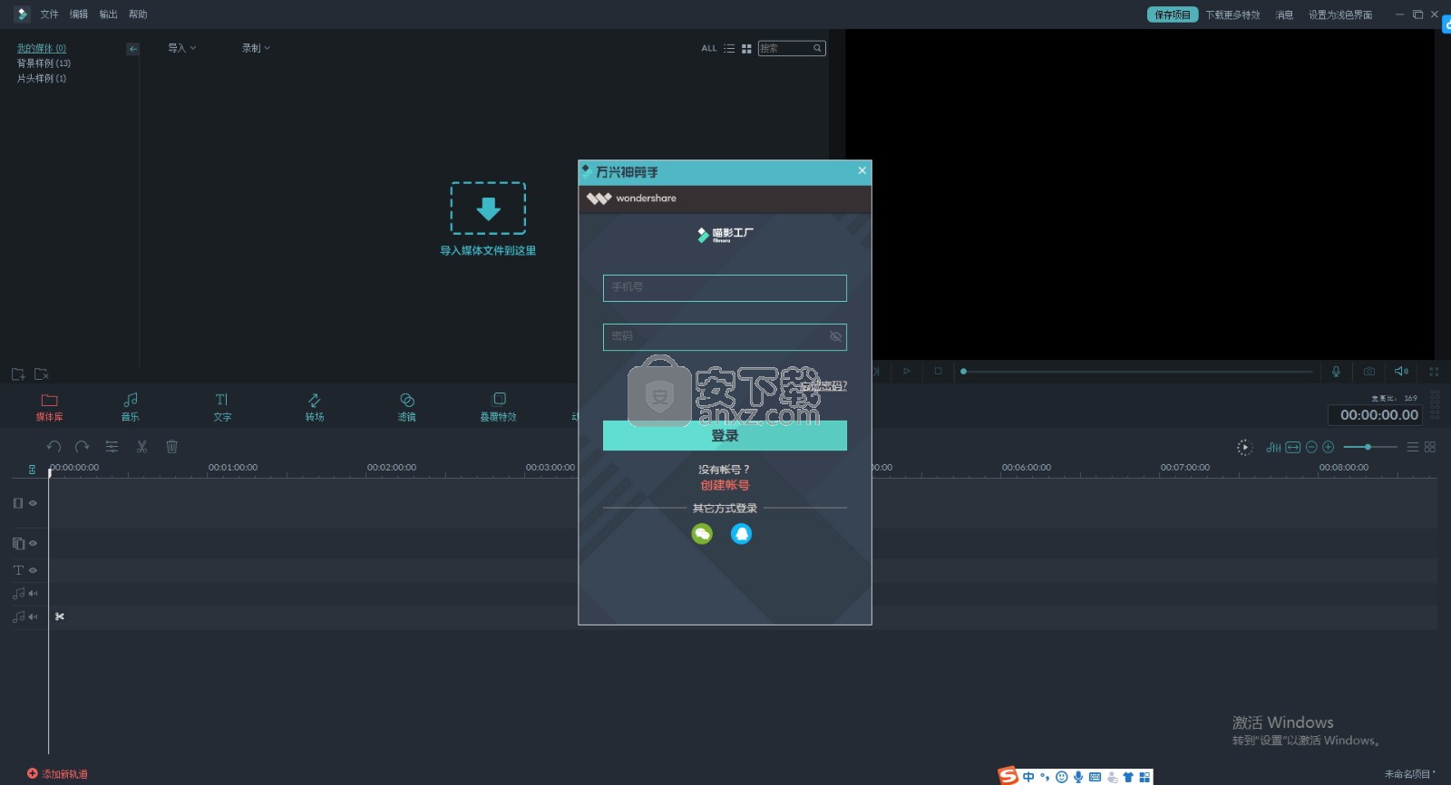Toggle visibility of overlay PIP track
This screenshot has height=785, width=1451.
coord(33,543)
